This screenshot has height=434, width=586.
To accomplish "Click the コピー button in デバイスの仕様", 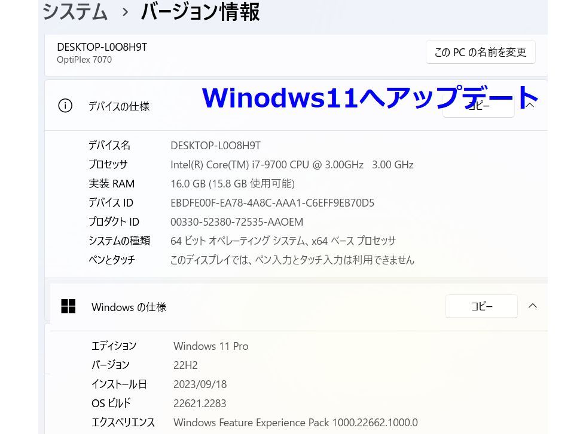I will 478,107.
